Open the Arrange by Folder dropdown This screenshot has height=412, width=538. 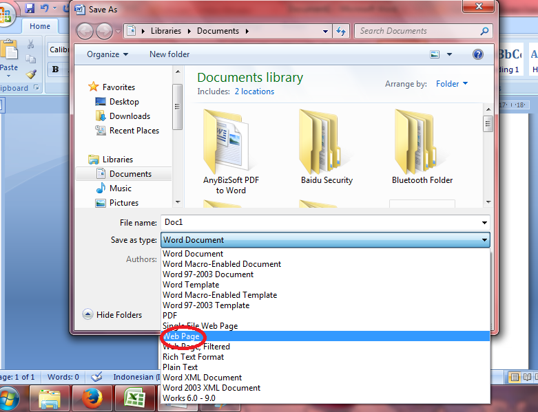(451, 83)
